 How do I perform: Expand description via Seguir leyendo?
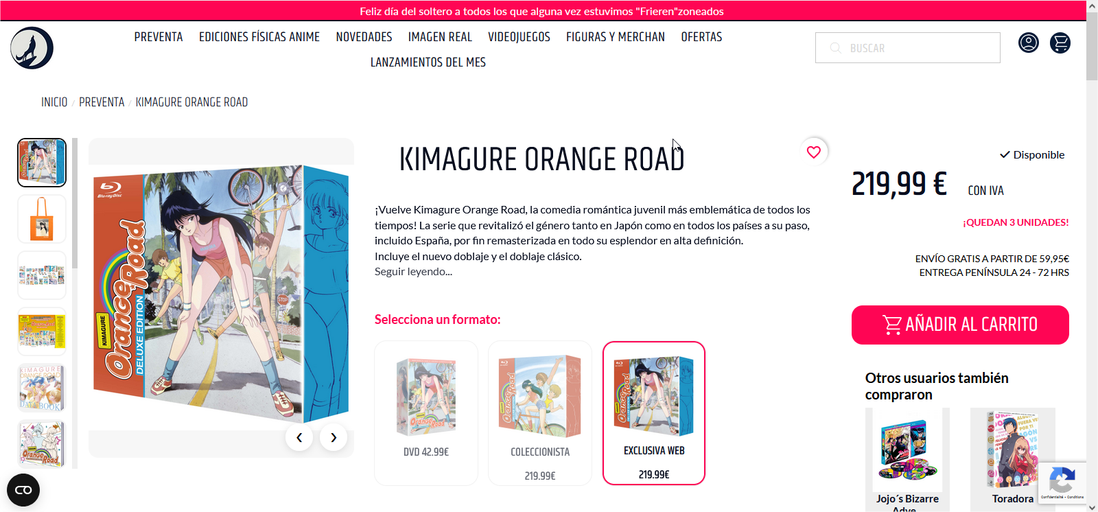coord(413,272)
